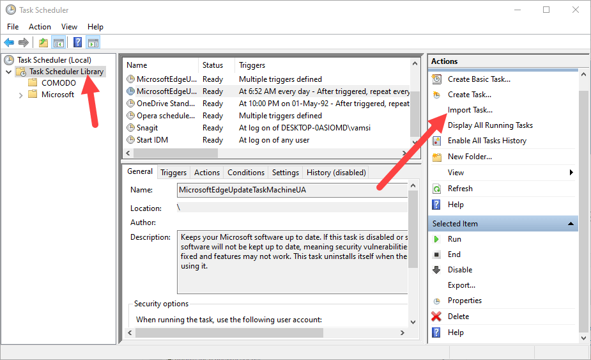Sort tasks by the Status column header
591x360 pixels.
[x=217, y=65]
